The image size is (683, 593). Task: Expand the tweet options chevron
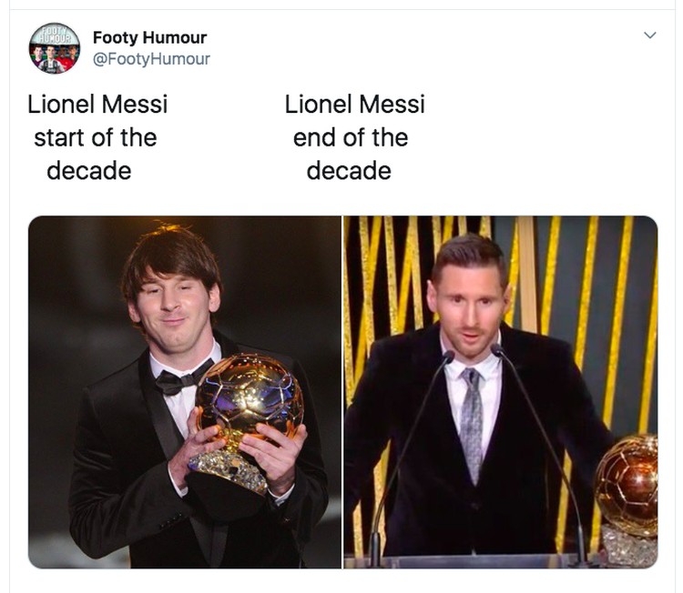(x=650, y=35)
